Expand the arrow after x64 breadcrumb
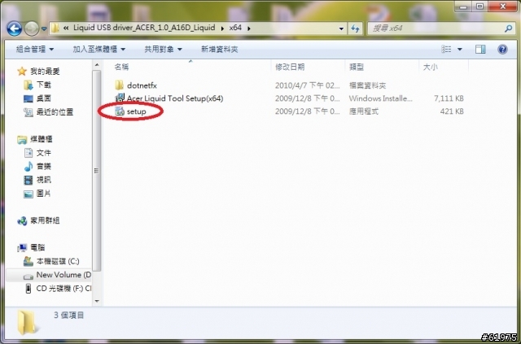The width and height of the screenshot is (521, 344). pyautogui.click(x=249, y=28)
